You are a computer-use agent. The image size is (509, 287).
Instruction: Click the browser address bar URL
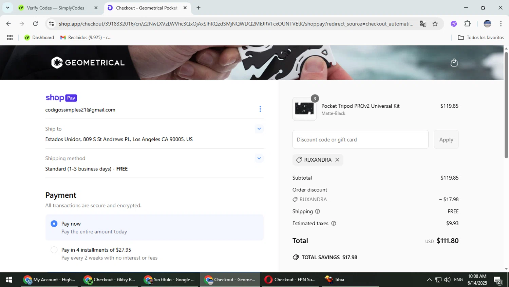coord(236,24)
